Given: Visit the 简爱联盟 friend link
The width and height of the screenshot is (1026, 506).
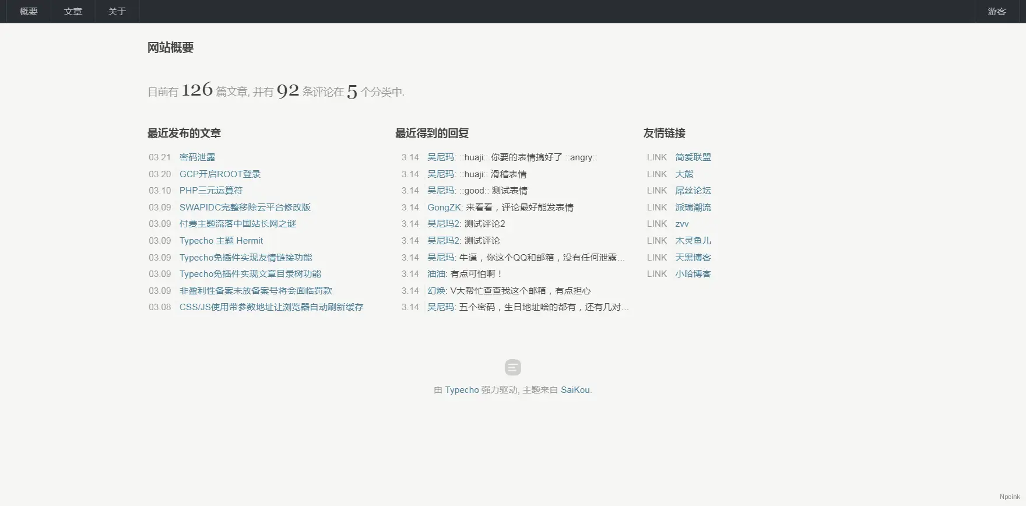Looking at the screenshot, I should (693, 157).
